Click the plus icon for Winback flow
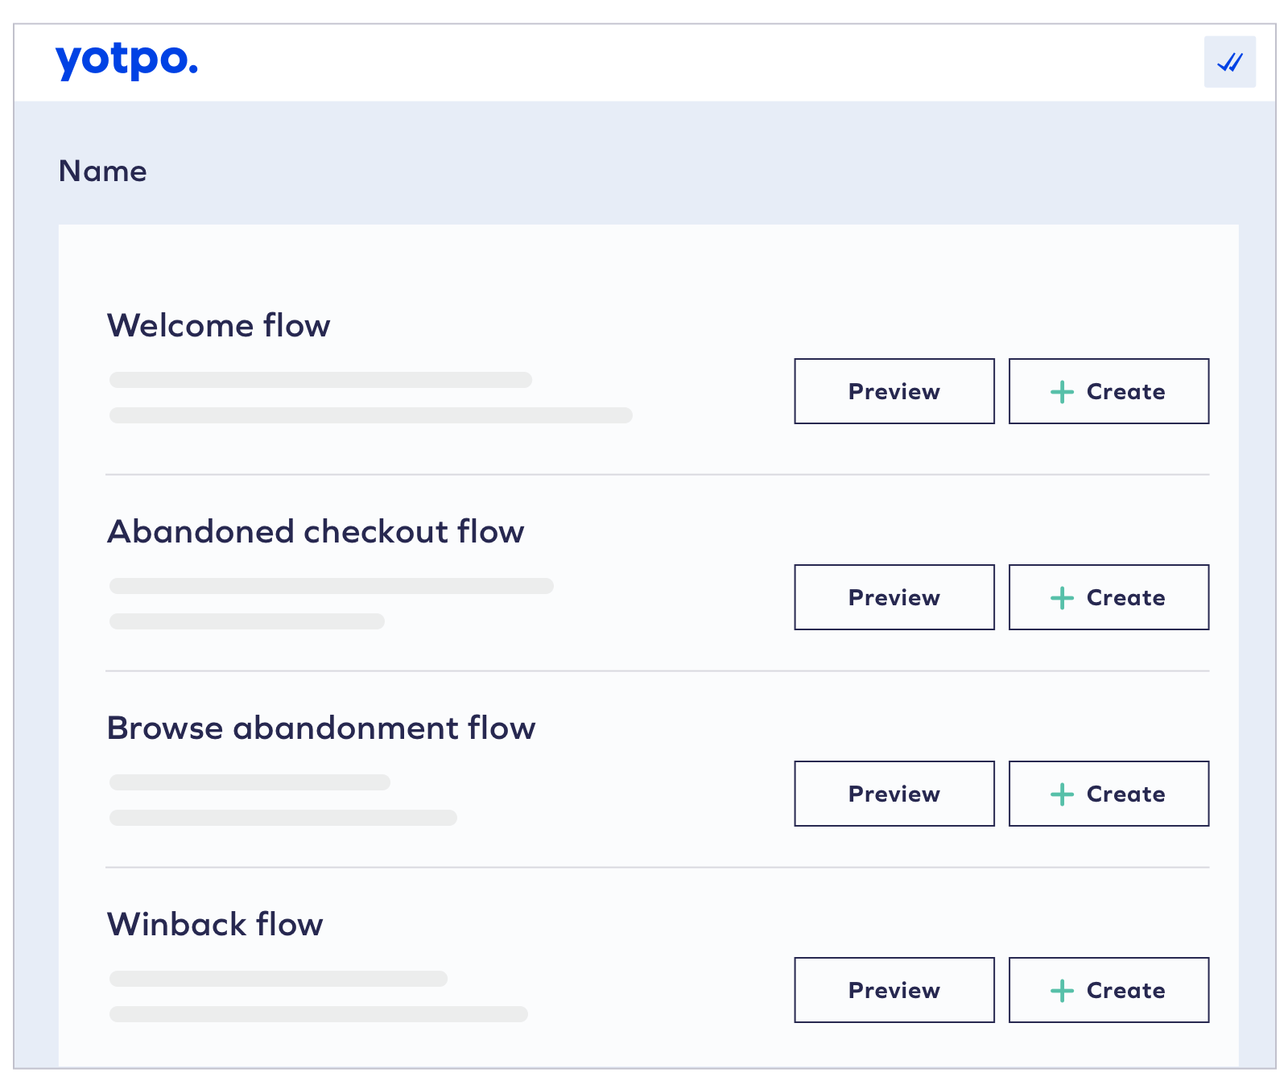Viewport: 1288px width, 1085px height. [x=1062, y=991]
